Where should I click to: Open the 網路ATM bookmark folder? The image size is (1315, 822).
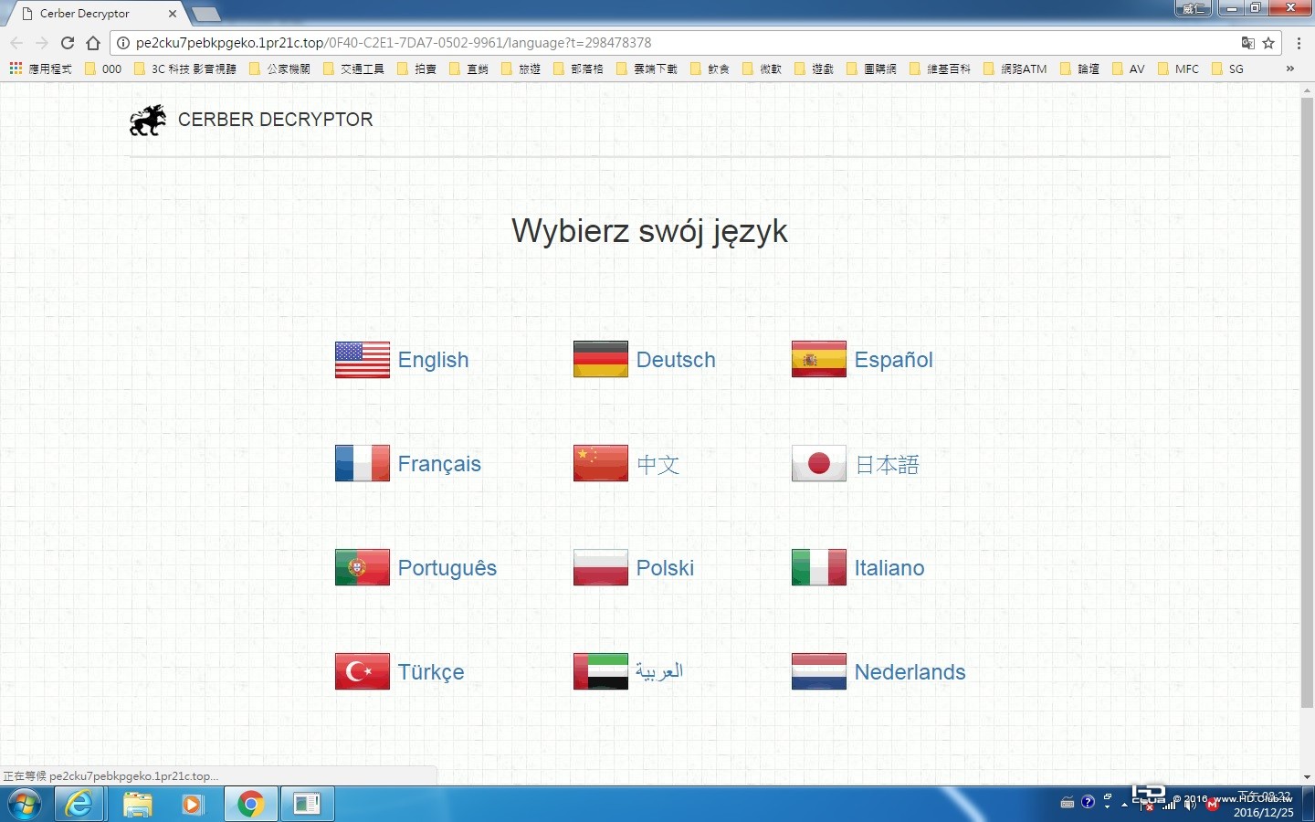tap(1015, 68)
